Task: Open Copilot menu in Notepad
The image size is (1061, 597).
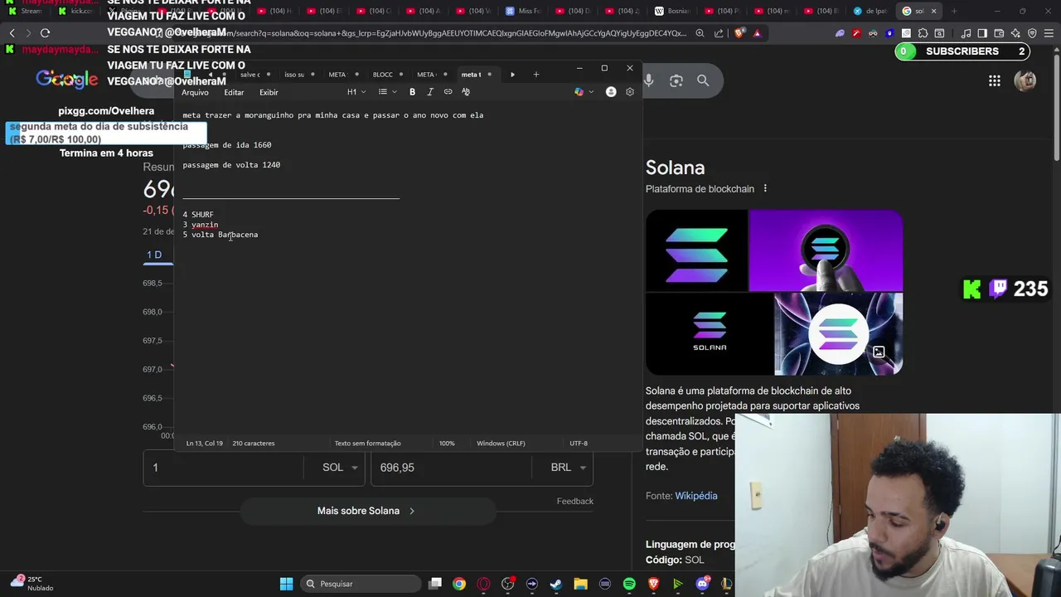Action: click(x=584, y=92)
